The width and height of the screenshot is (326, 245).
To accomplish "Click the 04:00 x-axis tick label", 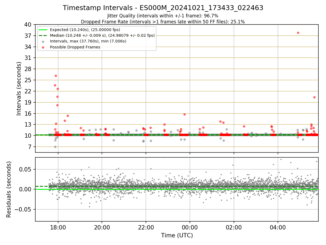I will point(278,228).
